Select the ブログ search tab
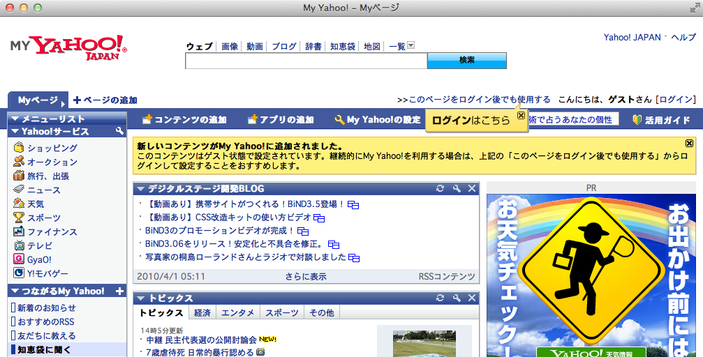This screenshot has width=703, height=357. 284,46
